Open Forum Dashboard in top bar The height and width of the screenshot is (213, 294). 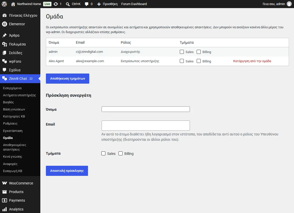click(x=134, y=4)
